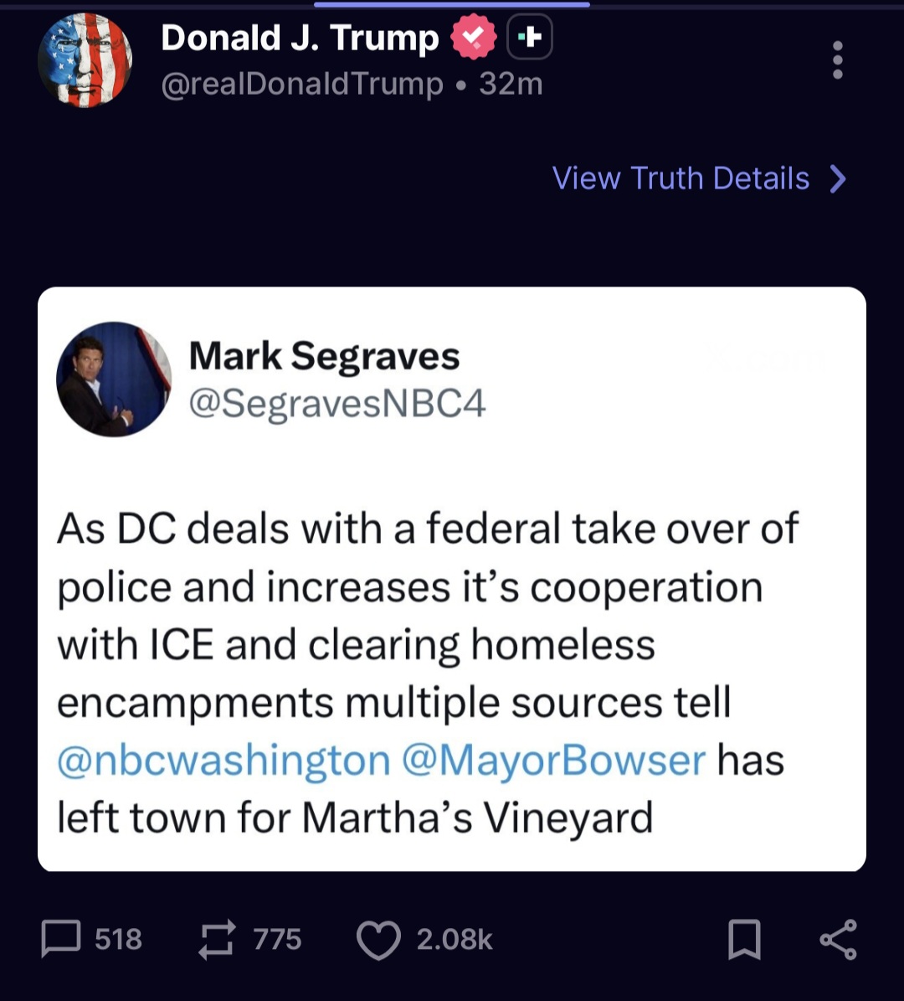Open the @MayorBowser mention
This screenshot has height=1001, width=904.
point(554,761)
